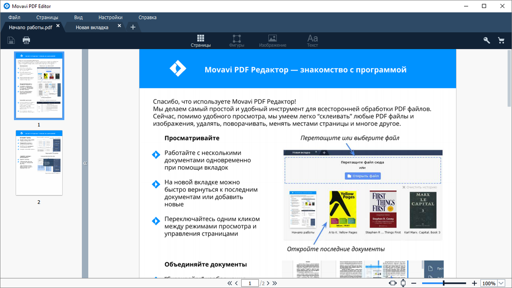
Task: Click the Просматривайте heading
Action: click(192, 138)
